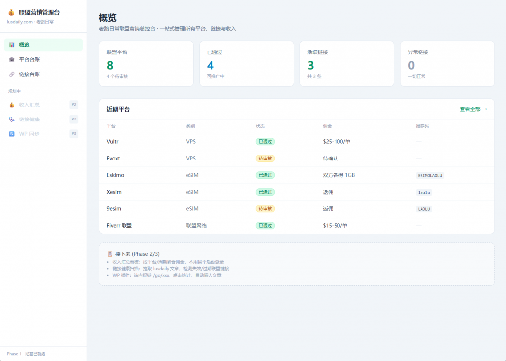Viewport: 506px width, 361px height.
Task: Click the P3 badge next to WP 同步
Action: click(74, 133)
